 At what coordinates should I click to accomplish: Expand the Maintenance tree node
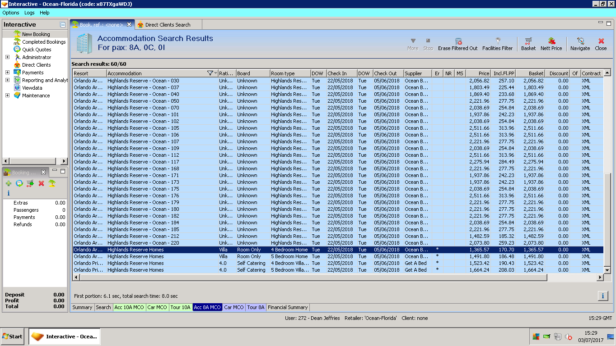click(x=7, y=96)
